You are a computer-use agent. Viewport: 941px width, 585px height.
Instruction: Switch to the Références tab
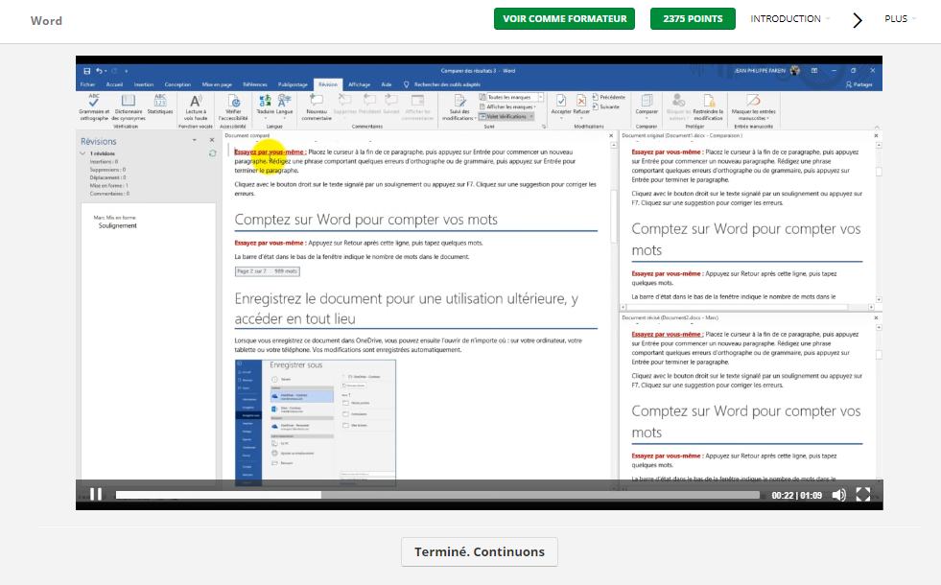(255, 84)
